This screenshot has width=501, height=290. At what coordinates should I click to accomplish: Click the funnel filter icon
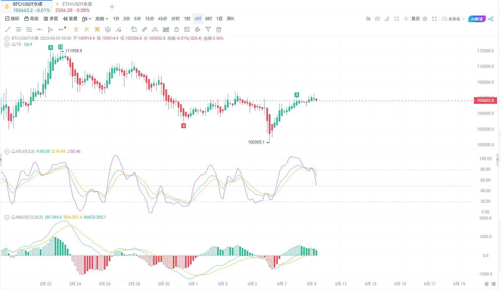pyautogui.click(x=208, y=29)
